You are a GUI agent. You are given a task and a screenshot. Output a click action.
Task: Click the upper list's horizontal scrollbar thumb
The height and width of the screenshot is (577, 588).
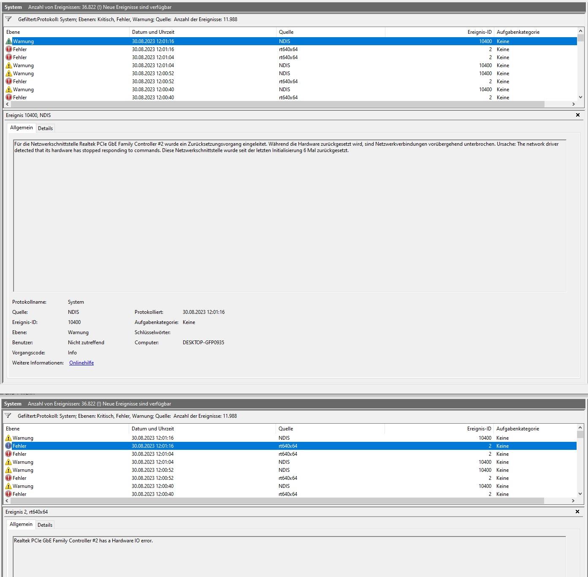pos(277,104)
